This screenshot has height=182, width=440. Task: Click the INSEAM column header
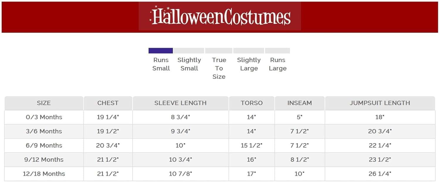click(299, 103)
